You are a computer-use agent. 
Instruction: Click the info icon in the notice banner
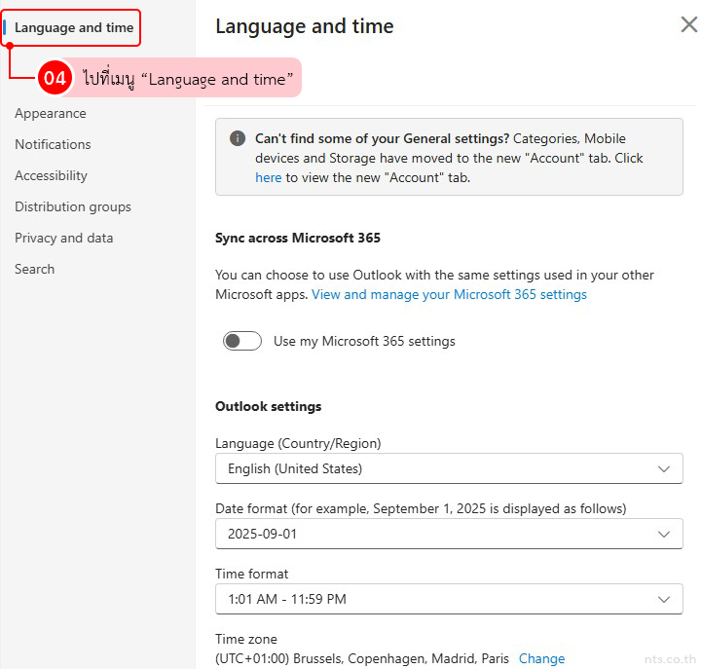pyautogui.click(x=237, y=139)
